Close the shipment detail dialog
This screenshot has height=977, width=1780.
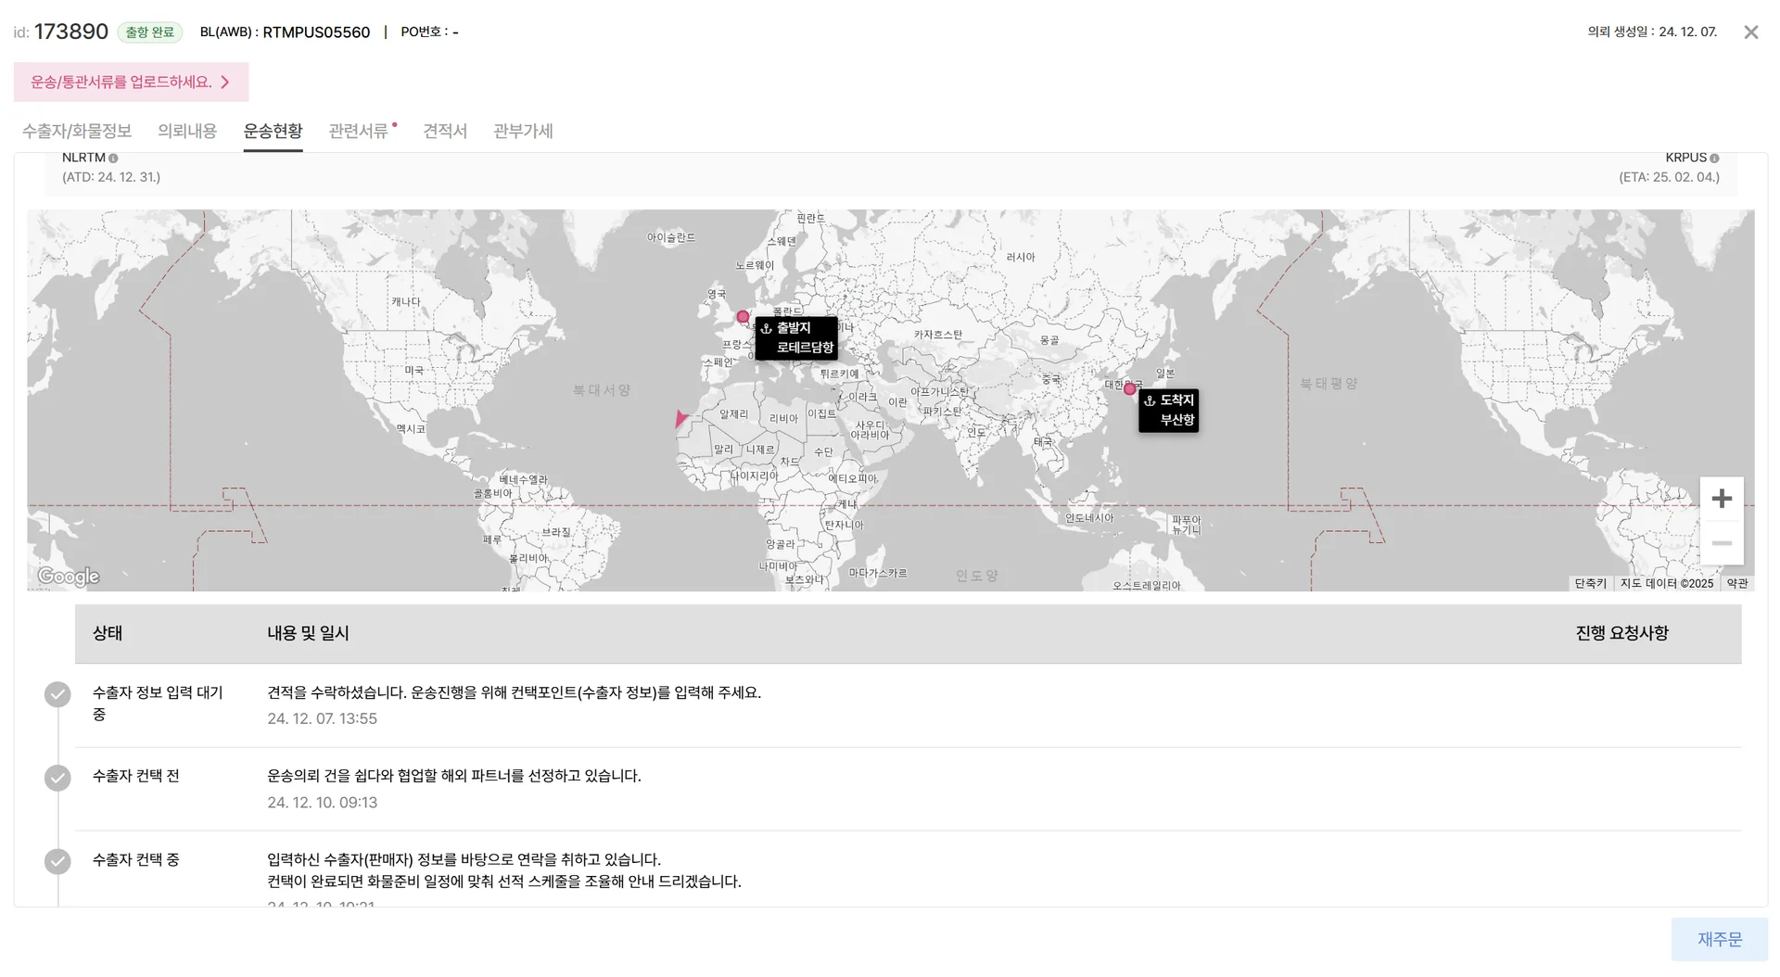(x=1750, y=32)
